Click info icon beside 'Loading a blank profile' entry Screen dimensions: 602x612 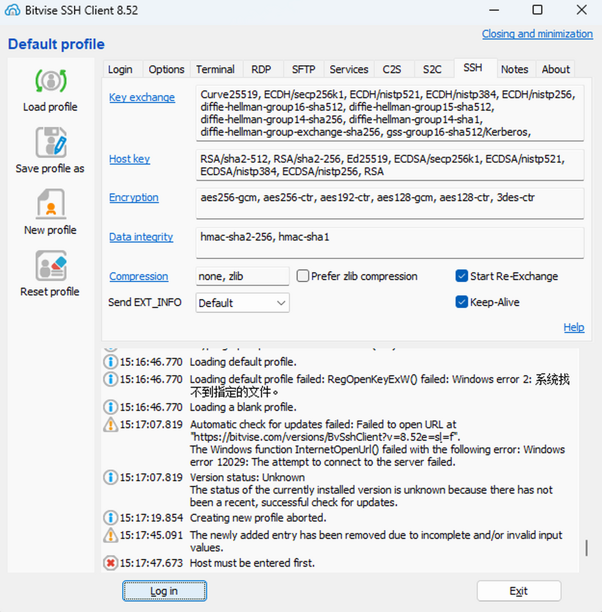pyautogui.click(x=110, y=407)
